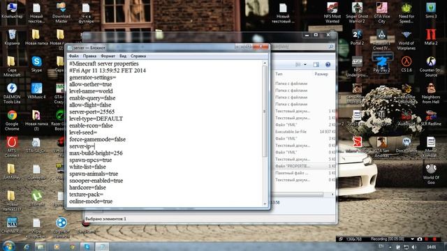This screenshot has height=251, width=447.
Task: Click the Notepad scroll down arrow
Action: point(265,204)
